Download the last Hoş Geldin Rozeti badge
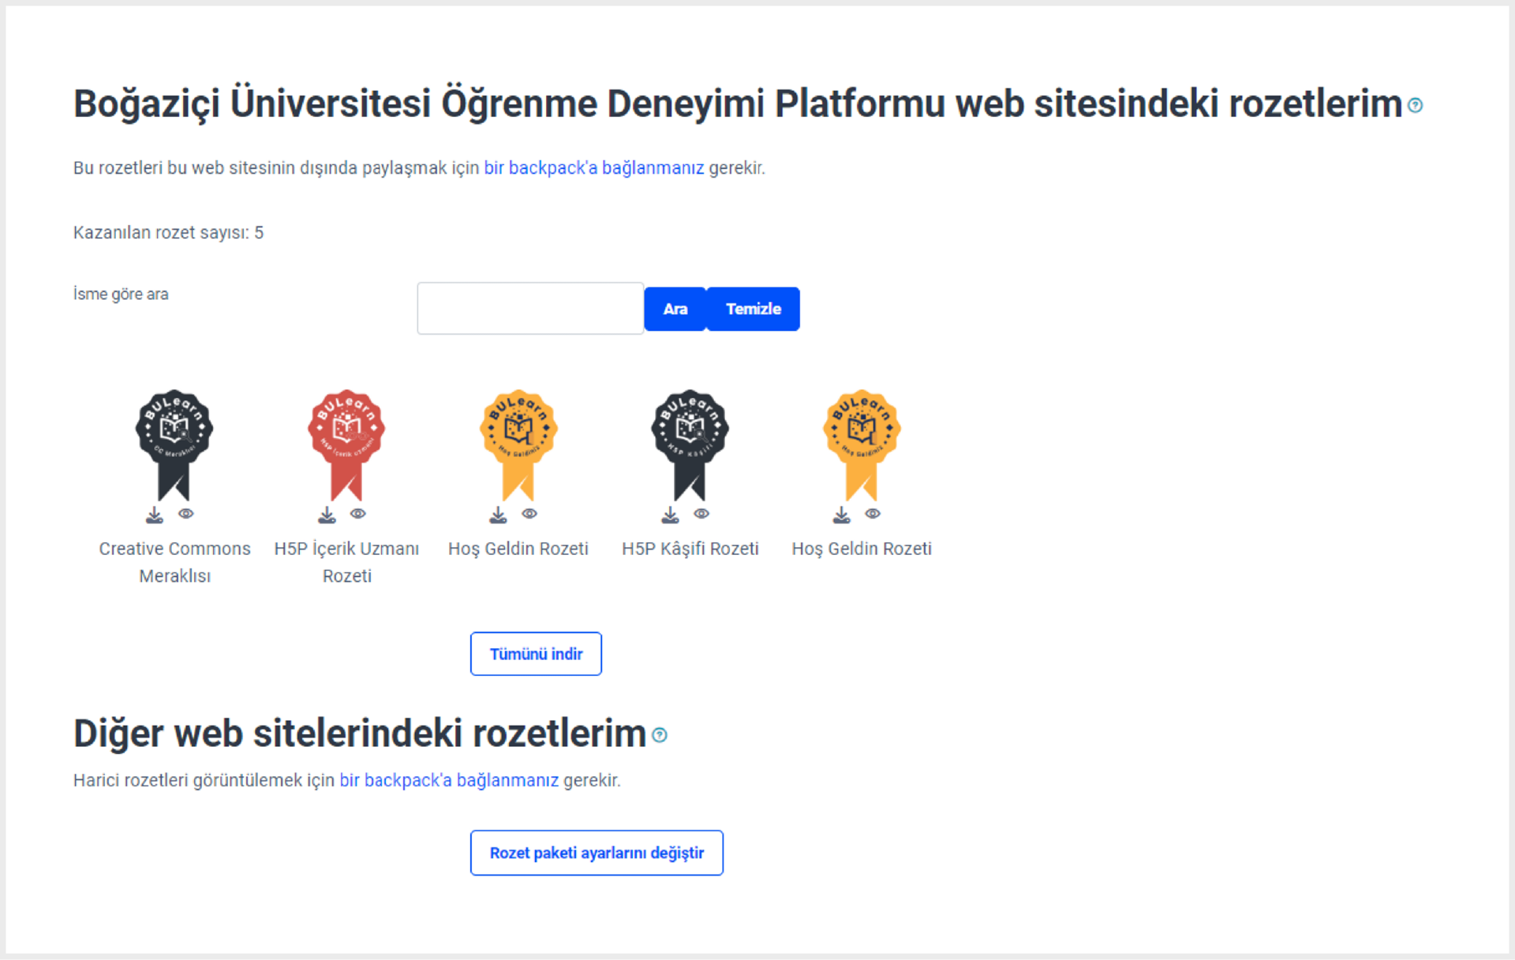1515x960 pixels. tap(842, 515)
